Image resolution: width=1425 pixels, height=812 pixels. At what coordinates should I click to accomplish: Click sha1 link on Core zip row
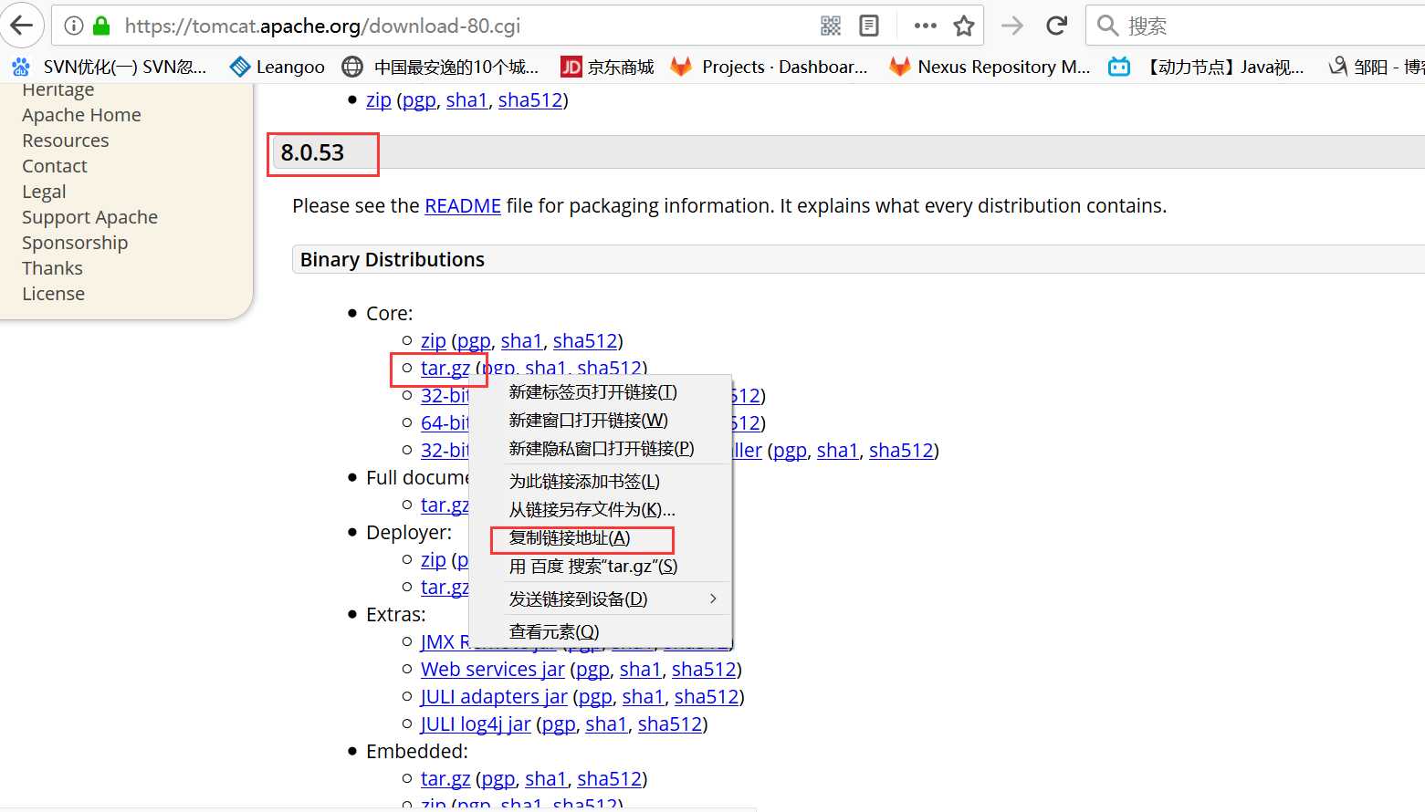click(x=521, y=341)
